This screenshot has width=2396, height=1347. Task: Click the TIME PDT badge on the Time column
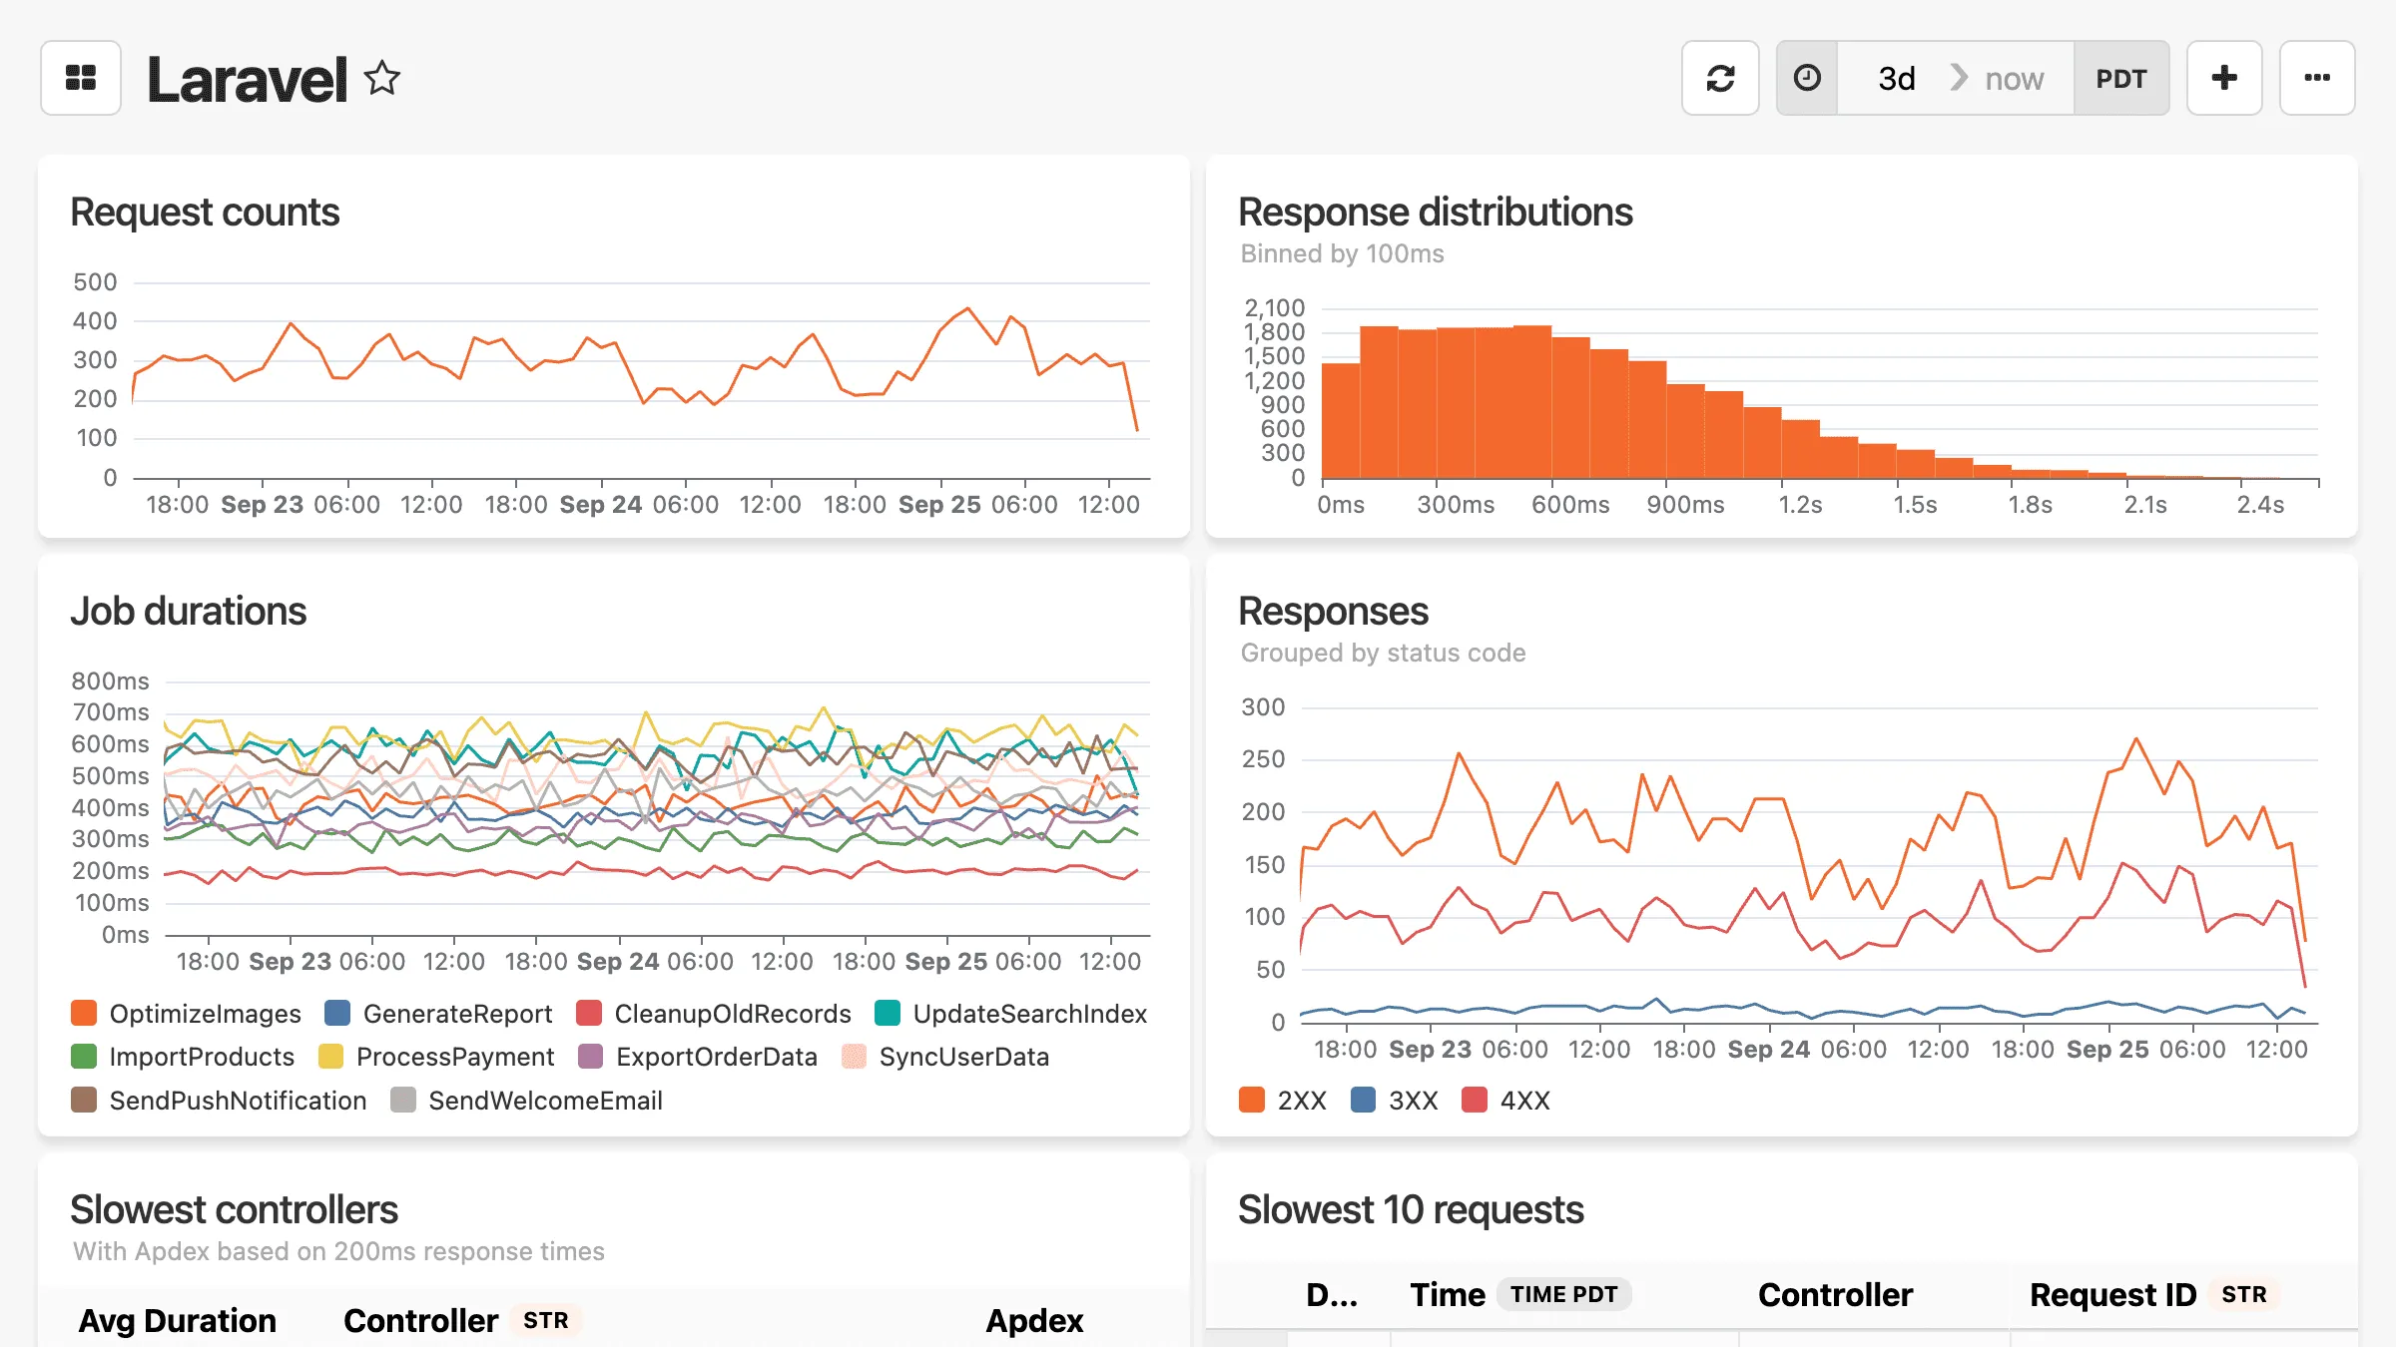click(1563, 1293)
